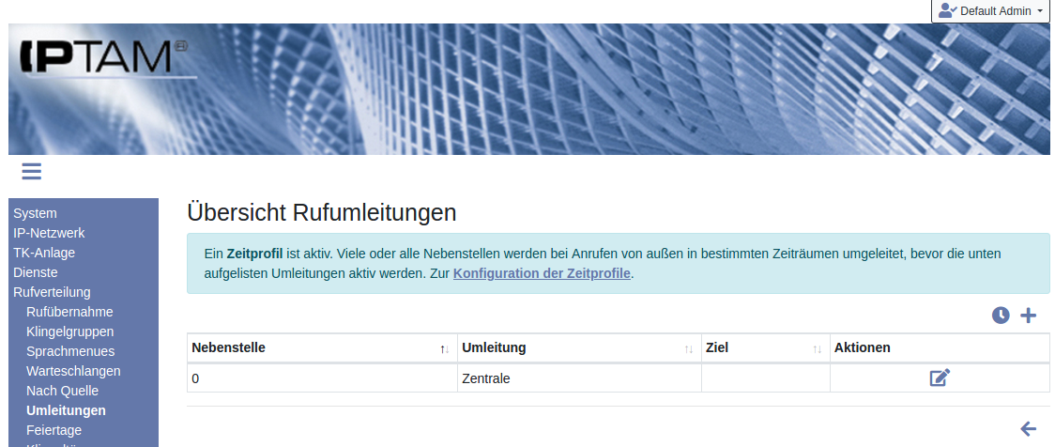1055x447 pixels.
Task: Sort table by Umleitung column
Action: (579, 348)
